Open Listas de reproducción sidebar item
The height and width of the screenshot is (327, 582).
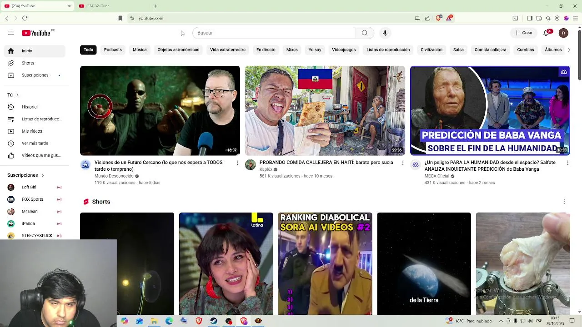pos(35,119)
